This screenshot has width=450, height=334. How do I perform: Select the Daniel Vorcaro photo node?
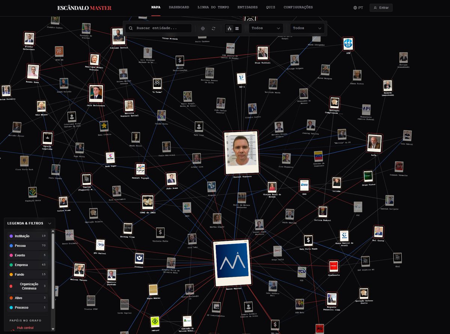click(x=242, y=153)
